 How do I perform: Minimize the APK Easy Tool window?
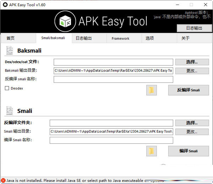177,5
